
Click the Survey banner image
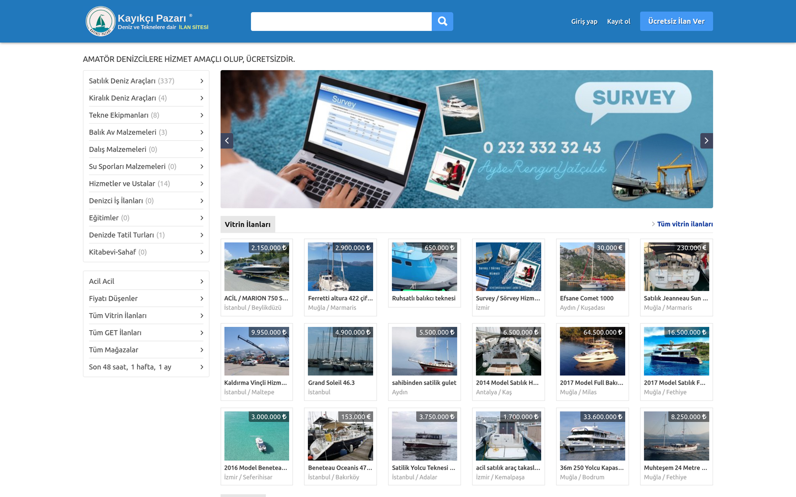tap(467, 139)
